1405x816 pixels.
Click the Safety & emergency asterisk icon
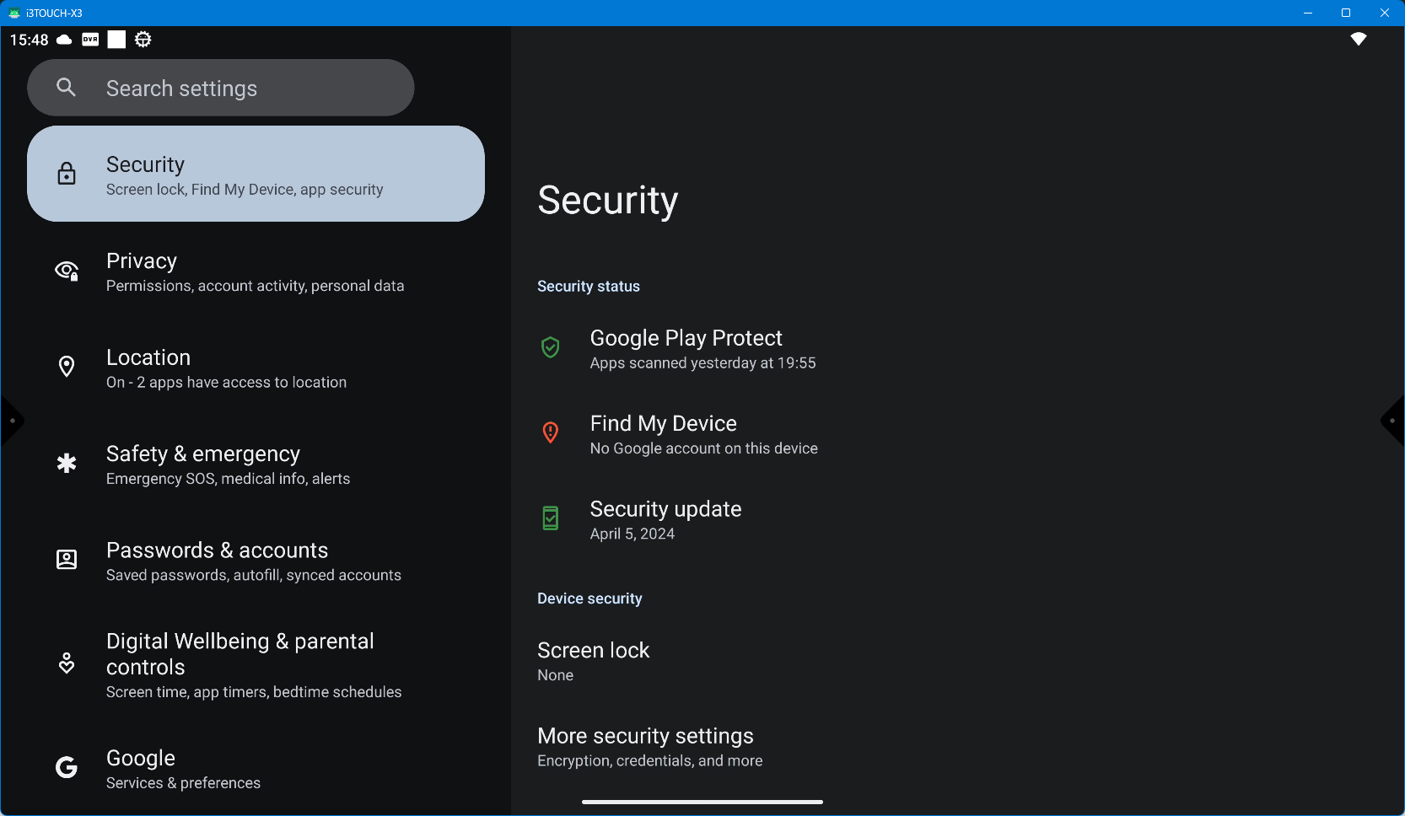(67, 464)
